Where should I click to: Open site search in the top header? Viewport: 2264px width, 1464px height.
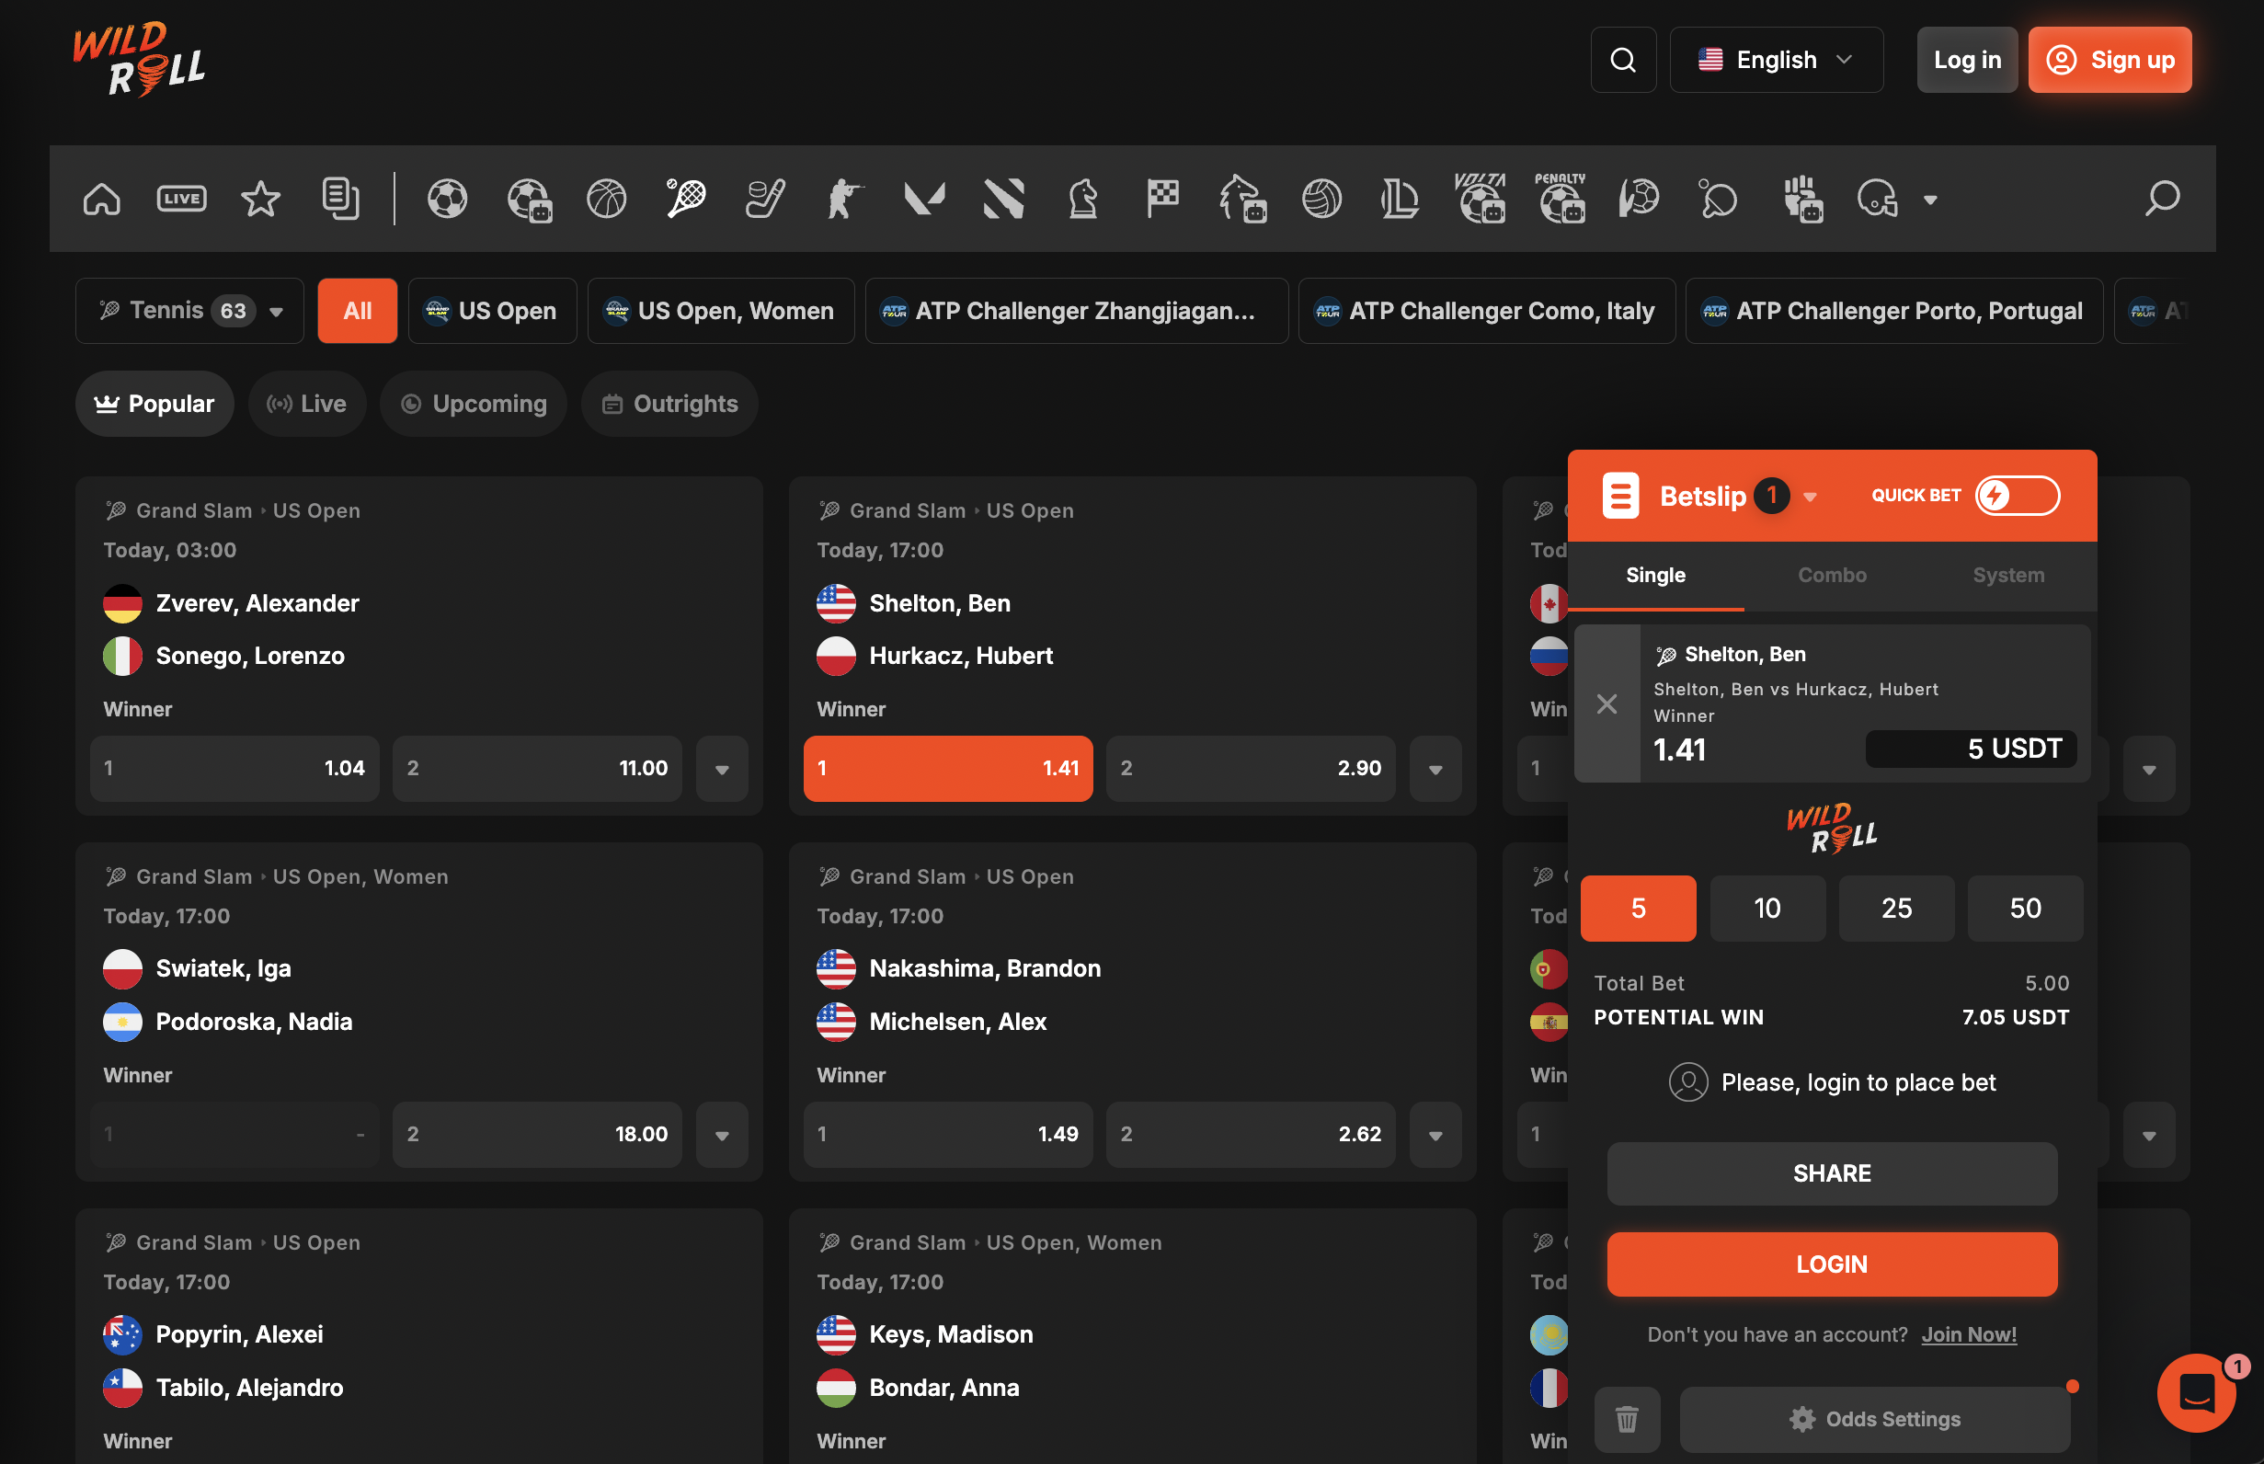(1623, 60)
